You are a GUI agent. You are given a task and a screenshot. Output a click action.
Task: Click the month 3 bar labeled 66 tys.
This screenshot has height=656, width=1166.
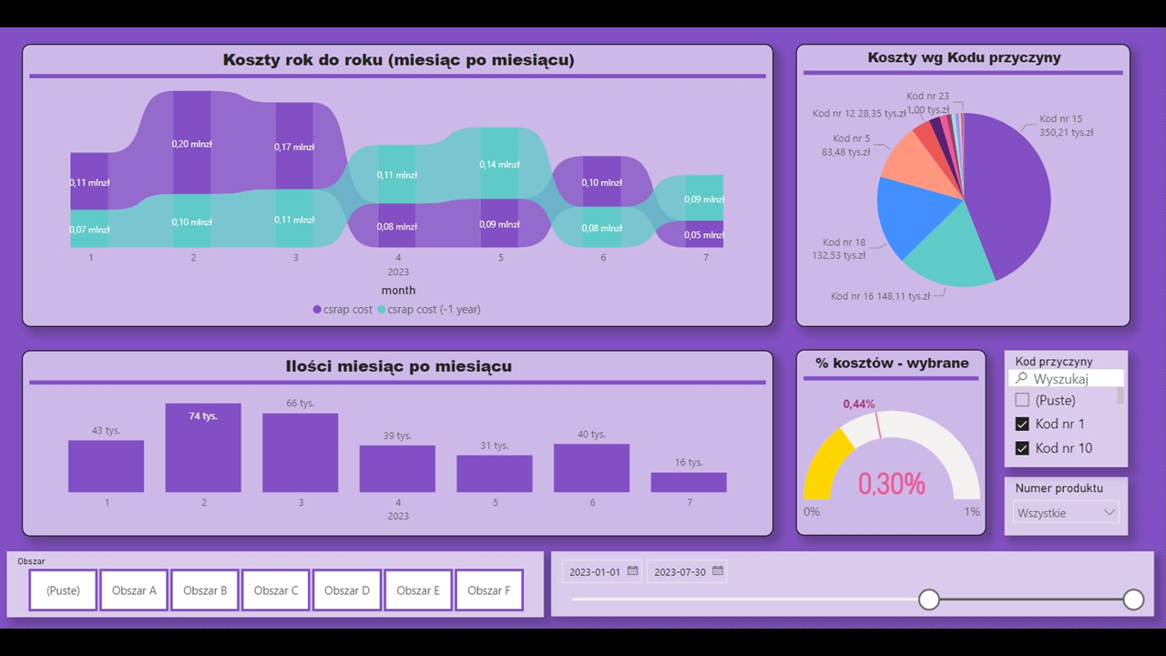301,453
